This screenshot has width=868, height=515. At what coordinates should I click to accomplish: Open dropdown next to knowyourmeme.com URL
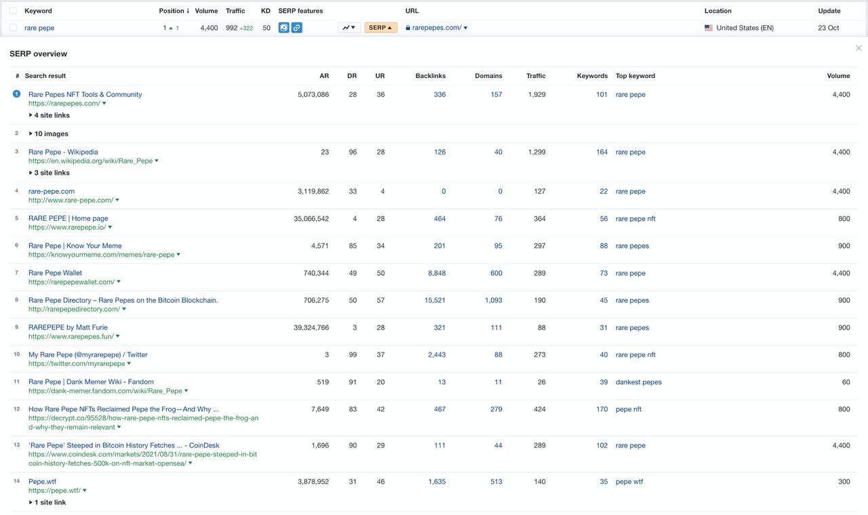(x=178, y=255)
